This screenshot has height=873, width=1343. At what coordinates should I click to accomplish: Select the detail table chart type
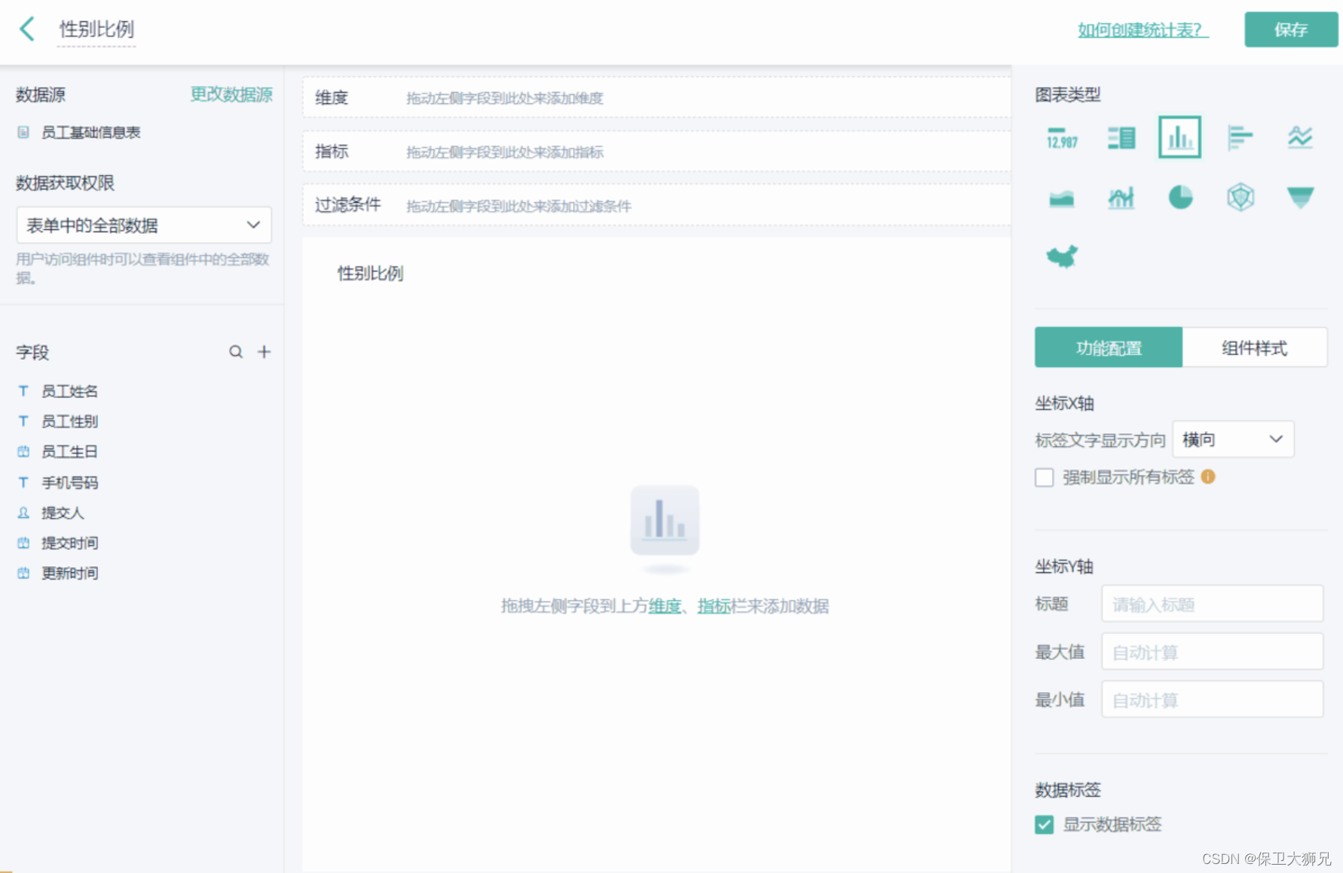[x=1121, y=138]
